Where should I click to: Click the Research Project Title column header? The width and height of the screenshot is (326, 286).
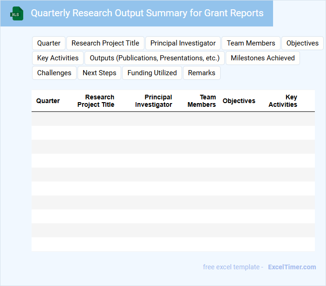(x=96, y=101)
